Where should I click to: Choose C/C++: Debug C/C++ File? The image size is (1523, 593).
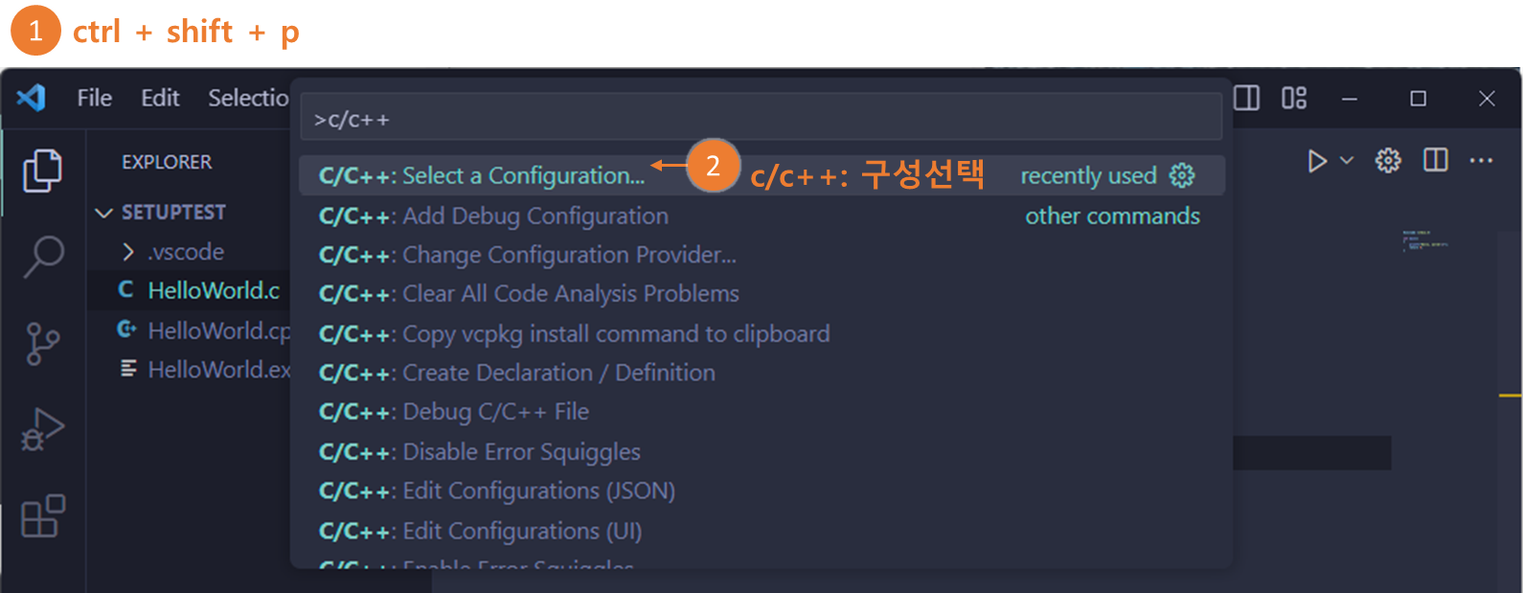point(761,412)
